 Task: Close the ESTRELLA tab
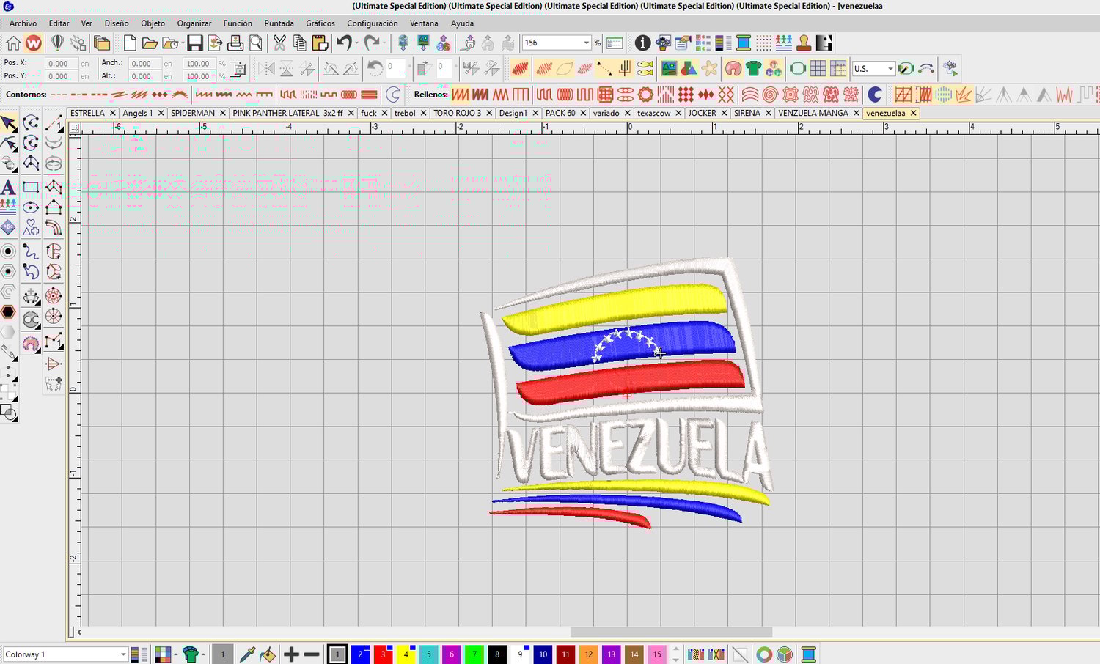(112, 113)
